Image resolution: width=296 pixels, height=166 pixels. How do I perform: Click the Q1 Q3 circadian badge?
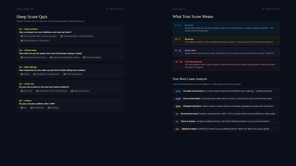pos(178,91)
